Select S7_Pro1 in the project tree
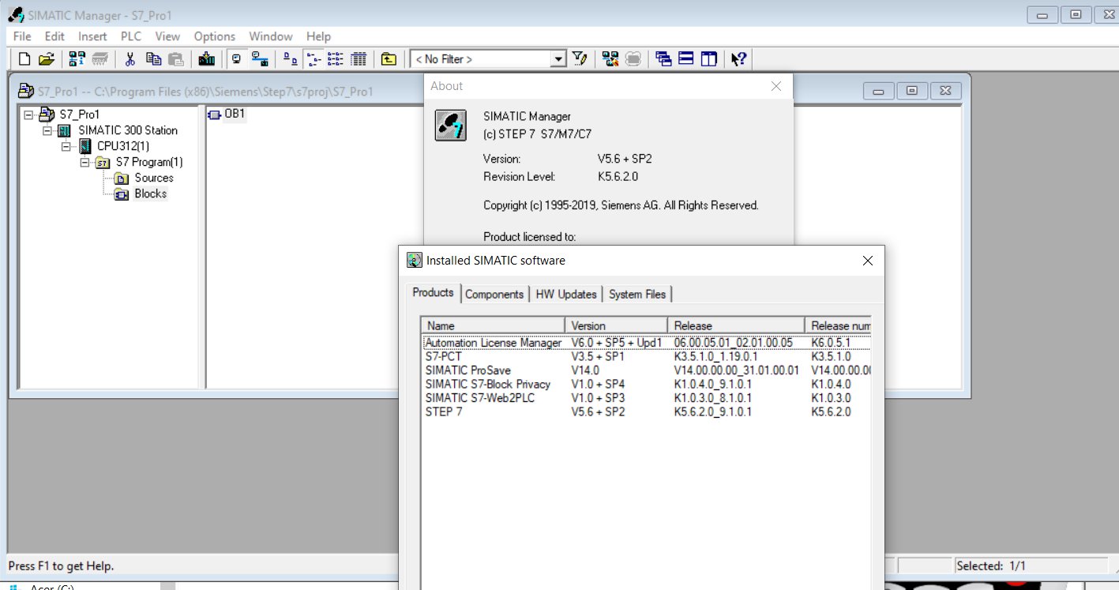The height and width of the screenshot is (590, 1119). click(80, 115)
